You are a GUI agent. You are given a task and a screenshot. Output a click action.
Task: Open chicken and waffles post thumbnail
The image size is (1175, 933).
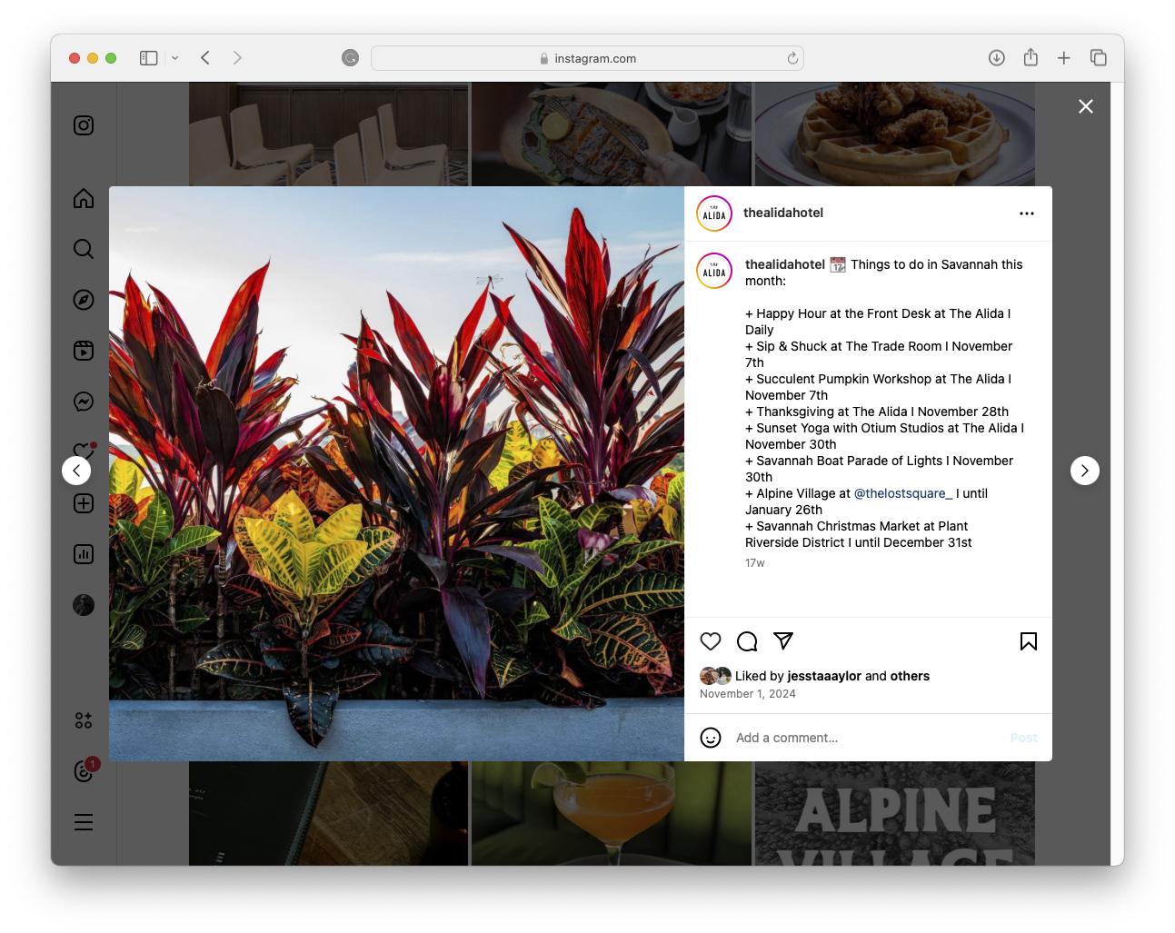click(x=895, y=134)
